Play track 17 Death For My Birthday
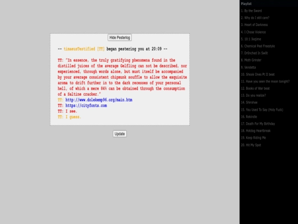The height and width of the screenshot is (224, 298). (258, 124)
